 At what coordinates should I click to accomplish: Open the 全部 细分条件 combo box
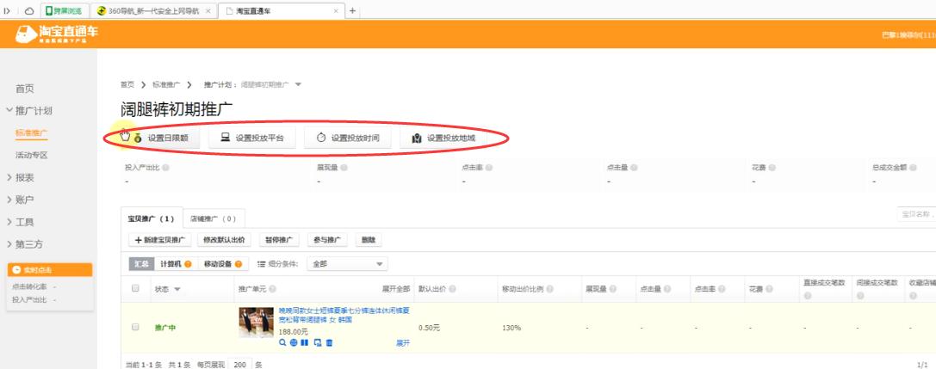pyautogui.click(x=347, y=264)
